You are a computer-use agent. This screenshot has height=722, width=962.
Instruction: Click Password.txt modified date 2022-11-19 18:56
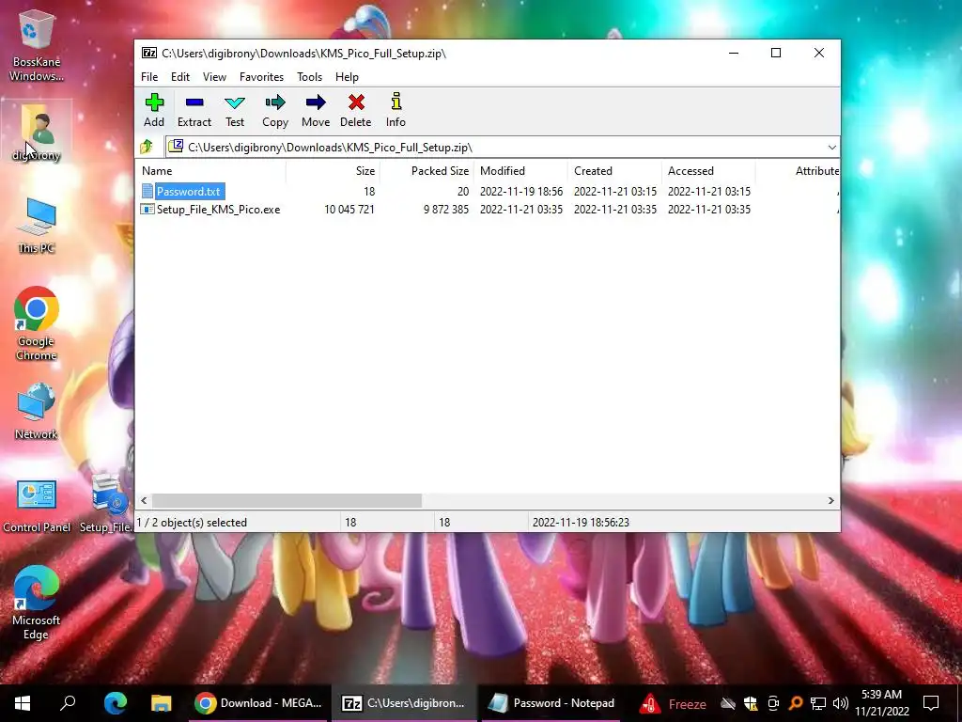[x=520, y=192]
